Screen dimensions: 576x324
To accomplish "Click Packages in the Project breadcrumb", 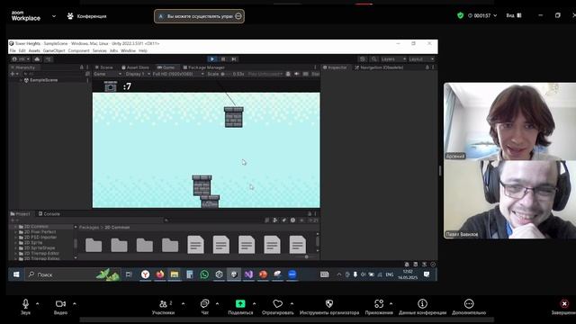I will coord(89,228).
